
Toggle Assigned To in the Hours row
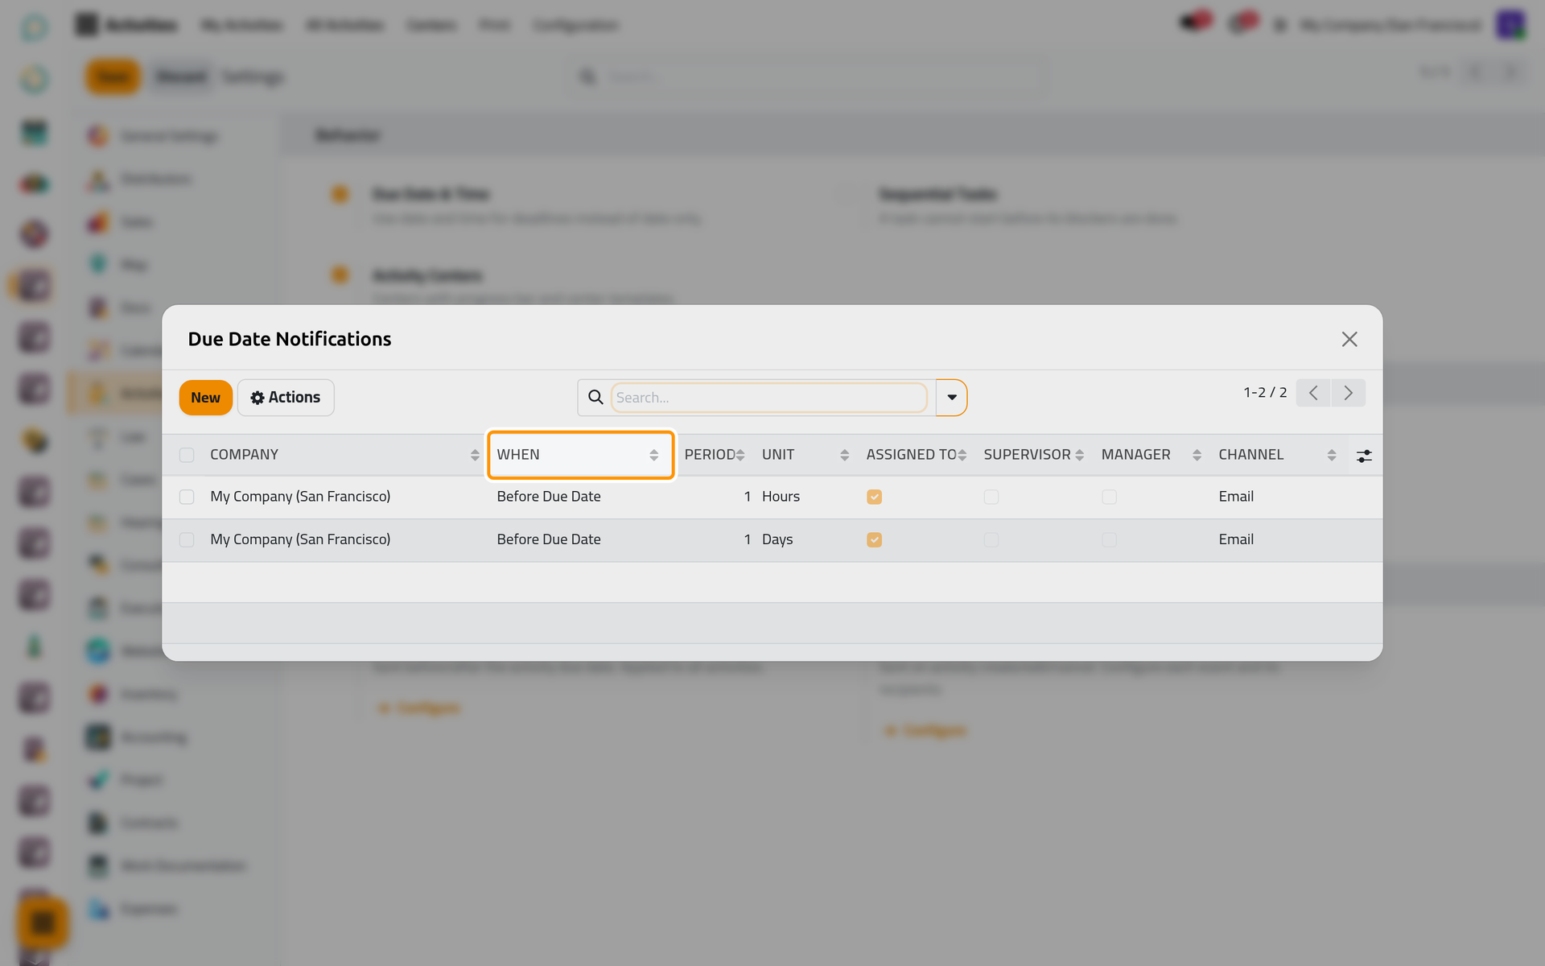[x=874, y=497]
